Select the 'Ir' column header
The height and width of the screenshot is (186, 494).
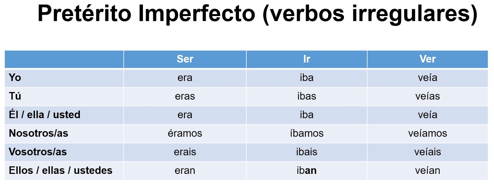307,59
